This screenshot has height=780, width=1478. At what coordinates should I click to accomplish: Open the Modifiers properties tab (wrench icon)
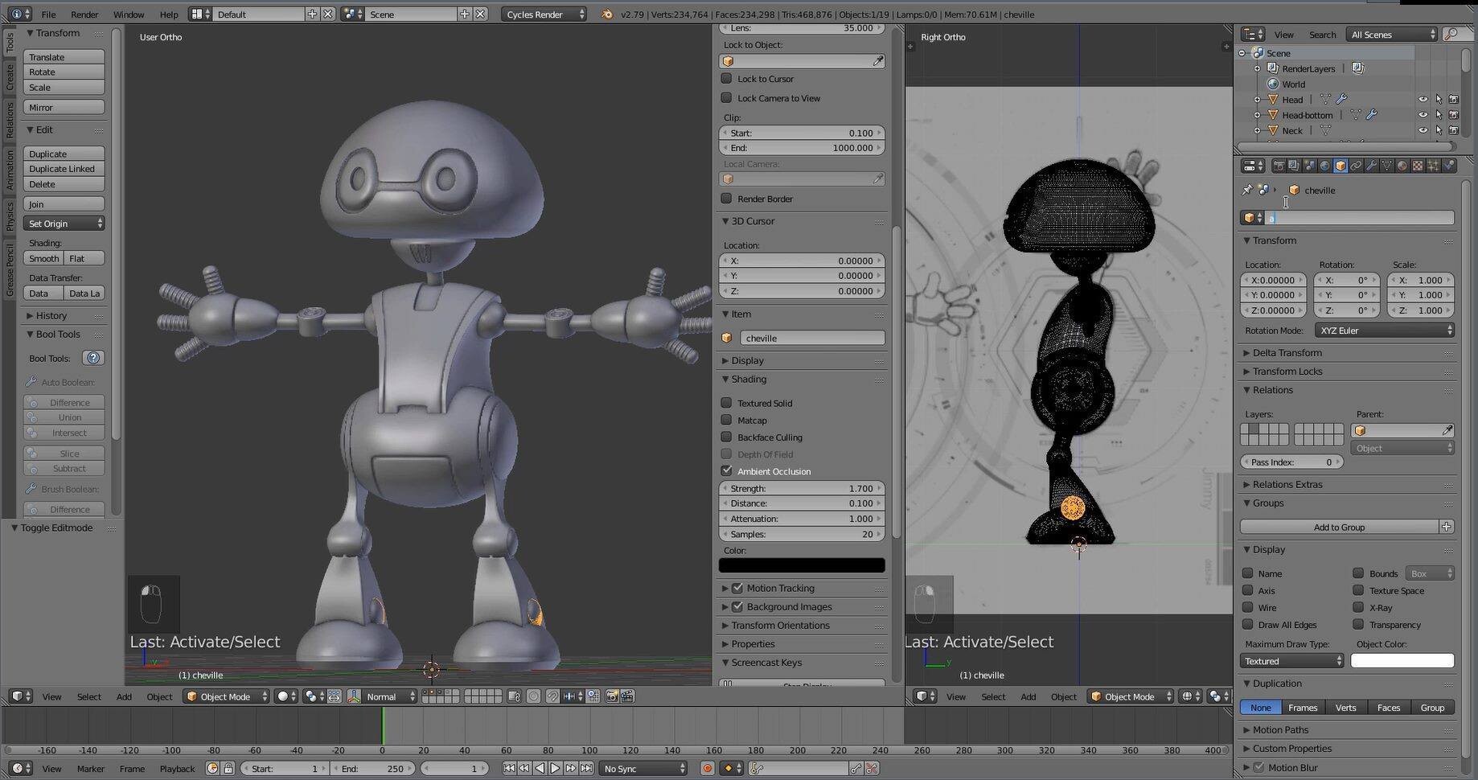click(1373, 165)
